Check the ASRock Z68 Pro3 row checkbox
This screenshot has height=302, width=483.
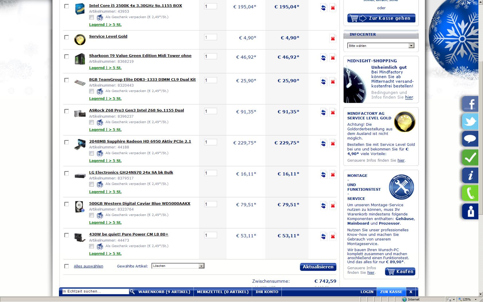point(67,111)
